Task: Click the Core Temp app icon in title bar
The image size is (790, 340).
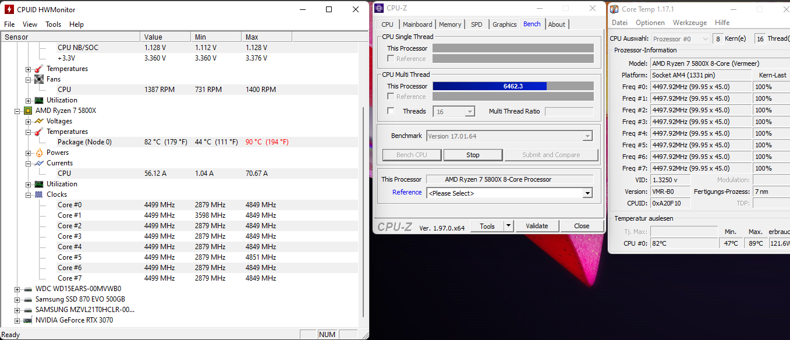Action: [614, 9]
